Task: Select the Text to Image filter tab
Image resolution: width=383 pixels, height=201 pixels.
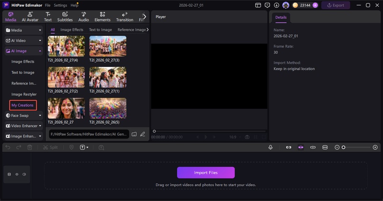Action: coord(100,30)
